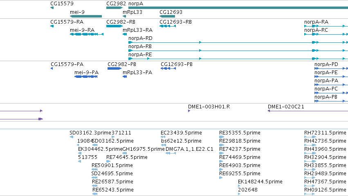Select transcript norpA-RA

coord(316,22)
